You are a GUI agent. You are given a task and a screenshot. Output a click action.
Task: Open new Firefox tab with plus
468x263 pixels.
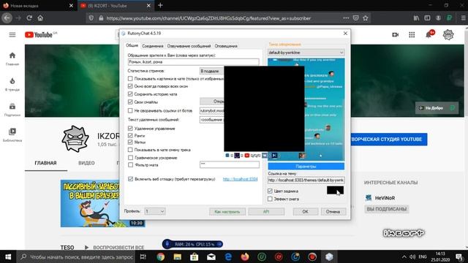coord(160,5)
